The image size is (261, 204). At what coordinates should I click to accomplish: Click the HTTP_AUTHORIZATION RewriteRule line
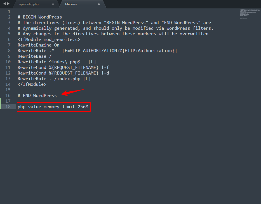(97, 51)
